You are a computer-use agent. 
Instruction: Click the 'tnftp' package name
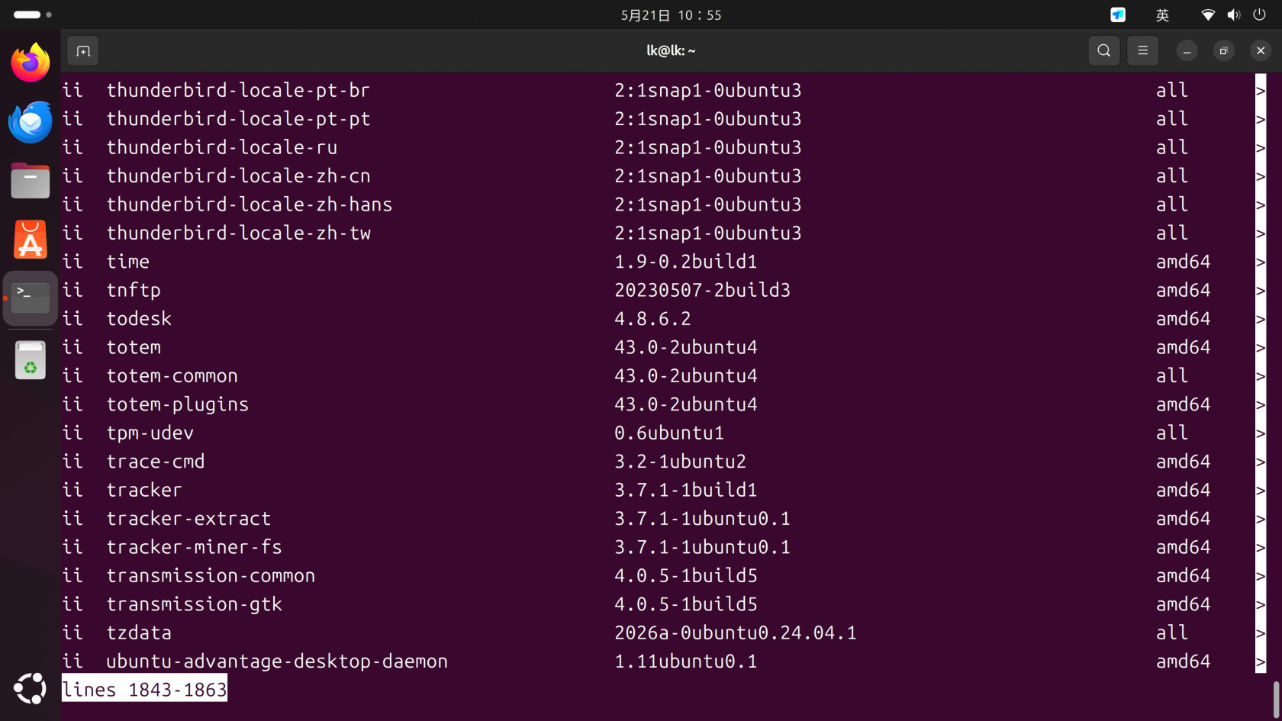[134, 290]
